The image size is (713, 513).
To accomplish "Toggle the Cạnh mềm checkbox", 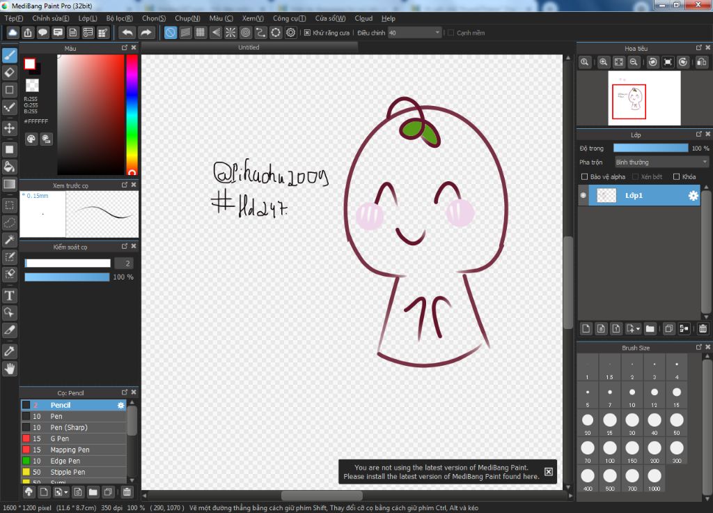I will coord(451,33).
